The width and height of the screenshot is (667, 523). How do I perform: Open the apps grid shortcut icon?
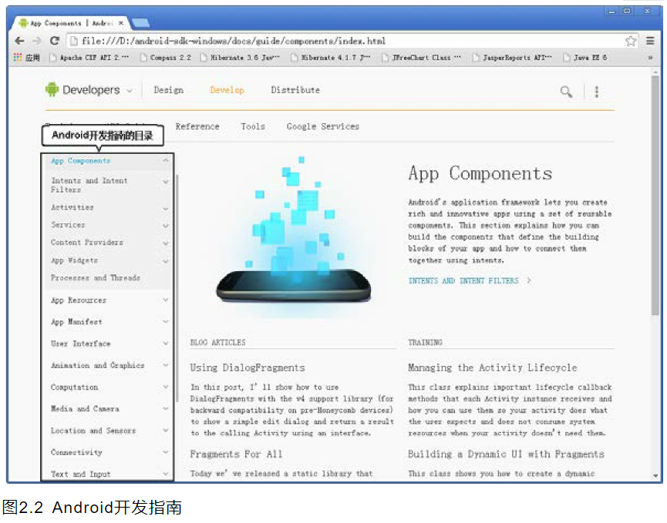pyautogui.click(x=18, y=57)
